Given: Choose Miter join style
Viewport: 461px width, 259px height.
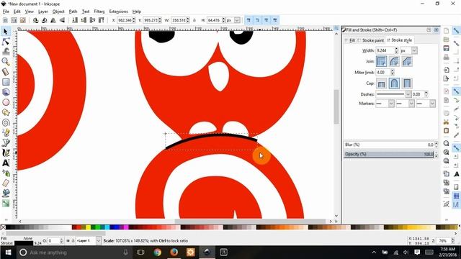Looking at the screenshot, I should pos(381,61).
